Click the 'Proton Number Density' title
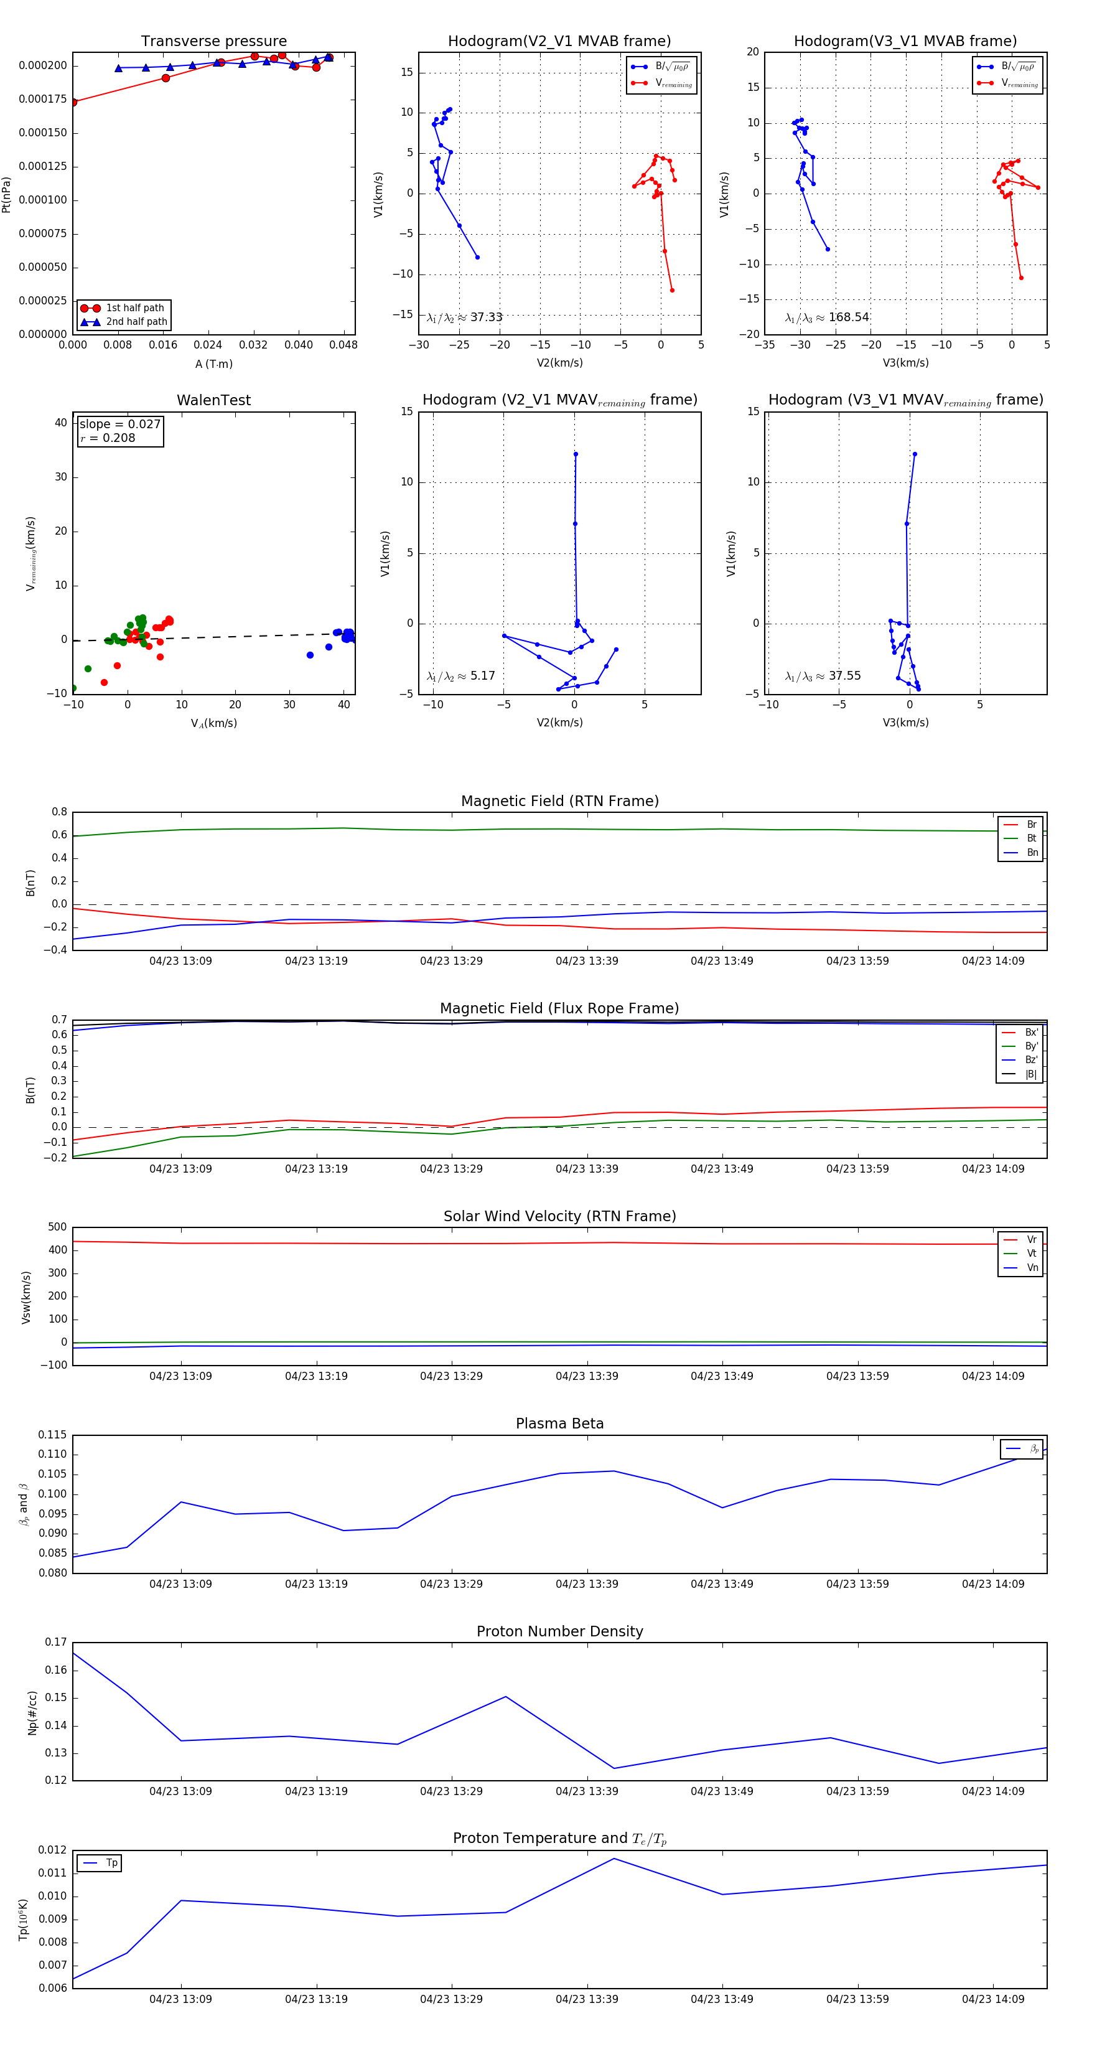 pos(559,1631)
